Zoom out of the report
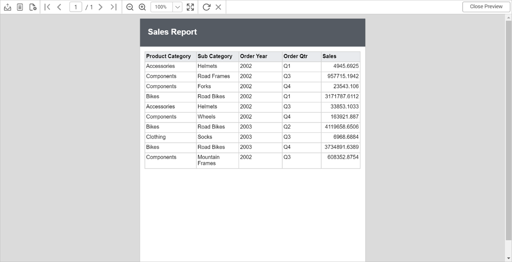The image size is (512, 262). [130, 7]
